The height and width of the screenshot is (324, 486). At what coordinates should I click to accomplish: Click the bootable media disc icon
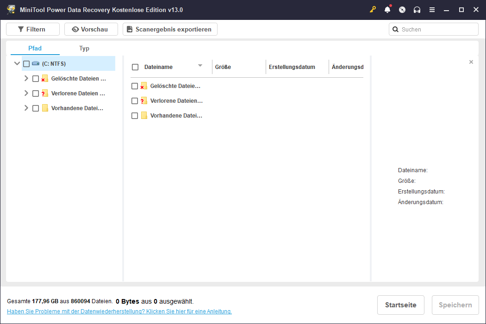click(402, 10)
